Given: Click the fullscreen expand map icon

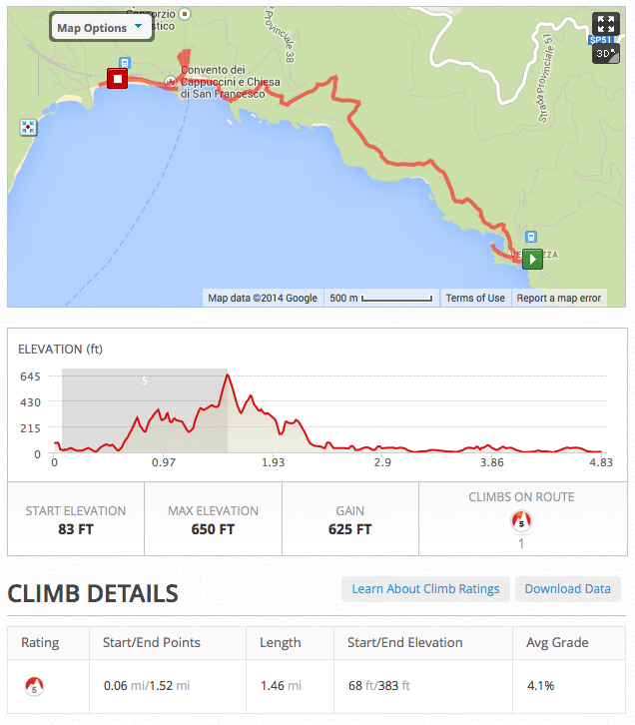Looking at the screenshot, I should pos(605,24).
